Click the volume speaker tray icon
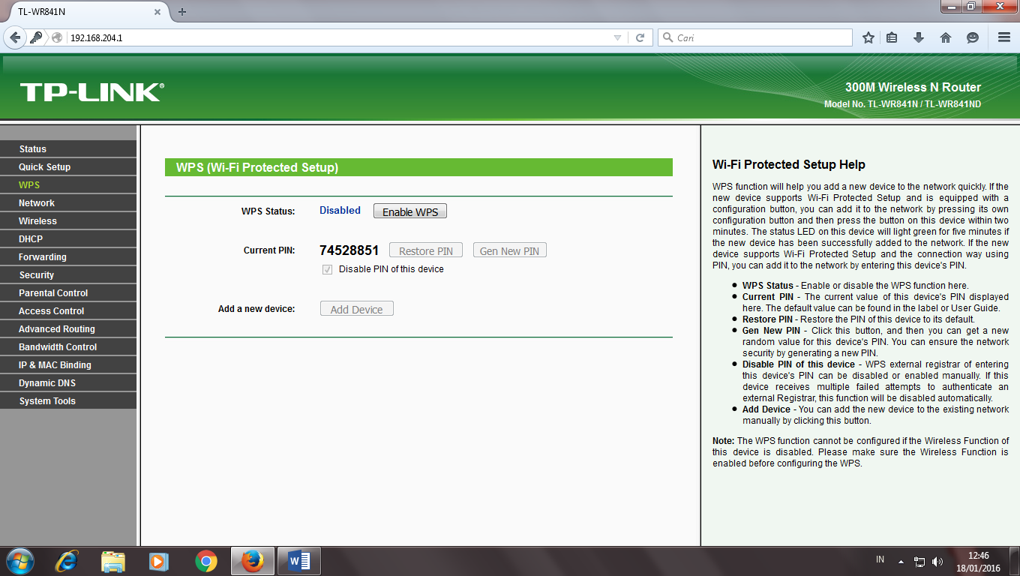 937,561
